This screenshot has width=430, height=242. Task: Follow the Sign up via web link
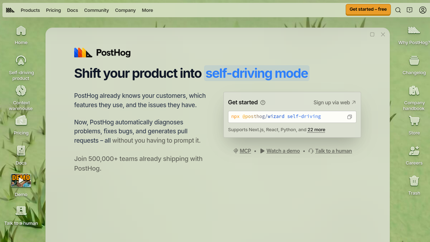point(335,102)
